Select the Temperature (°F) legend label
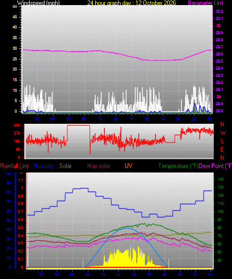Image resolution: width=232 pixels, height=279 pixels. click(178, 166)
